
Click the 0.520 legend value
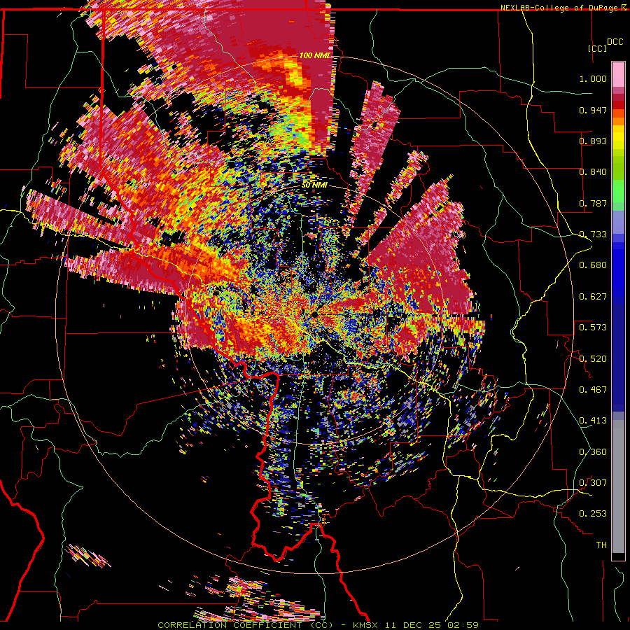593,359
